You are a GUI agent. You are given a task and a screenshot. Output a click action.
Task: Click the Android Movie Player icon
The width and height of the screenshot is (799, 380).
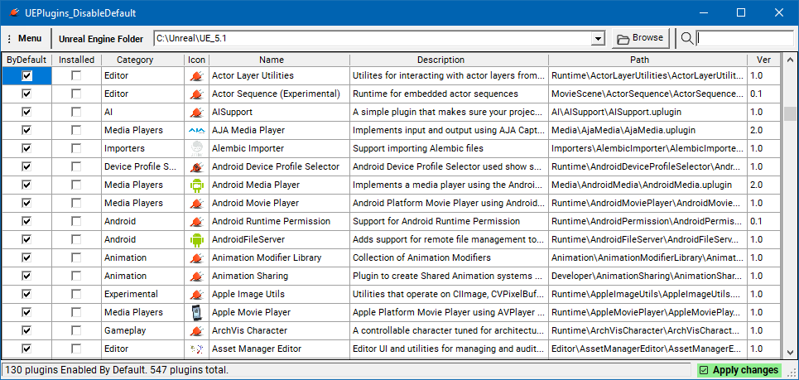tap(197, 203)
